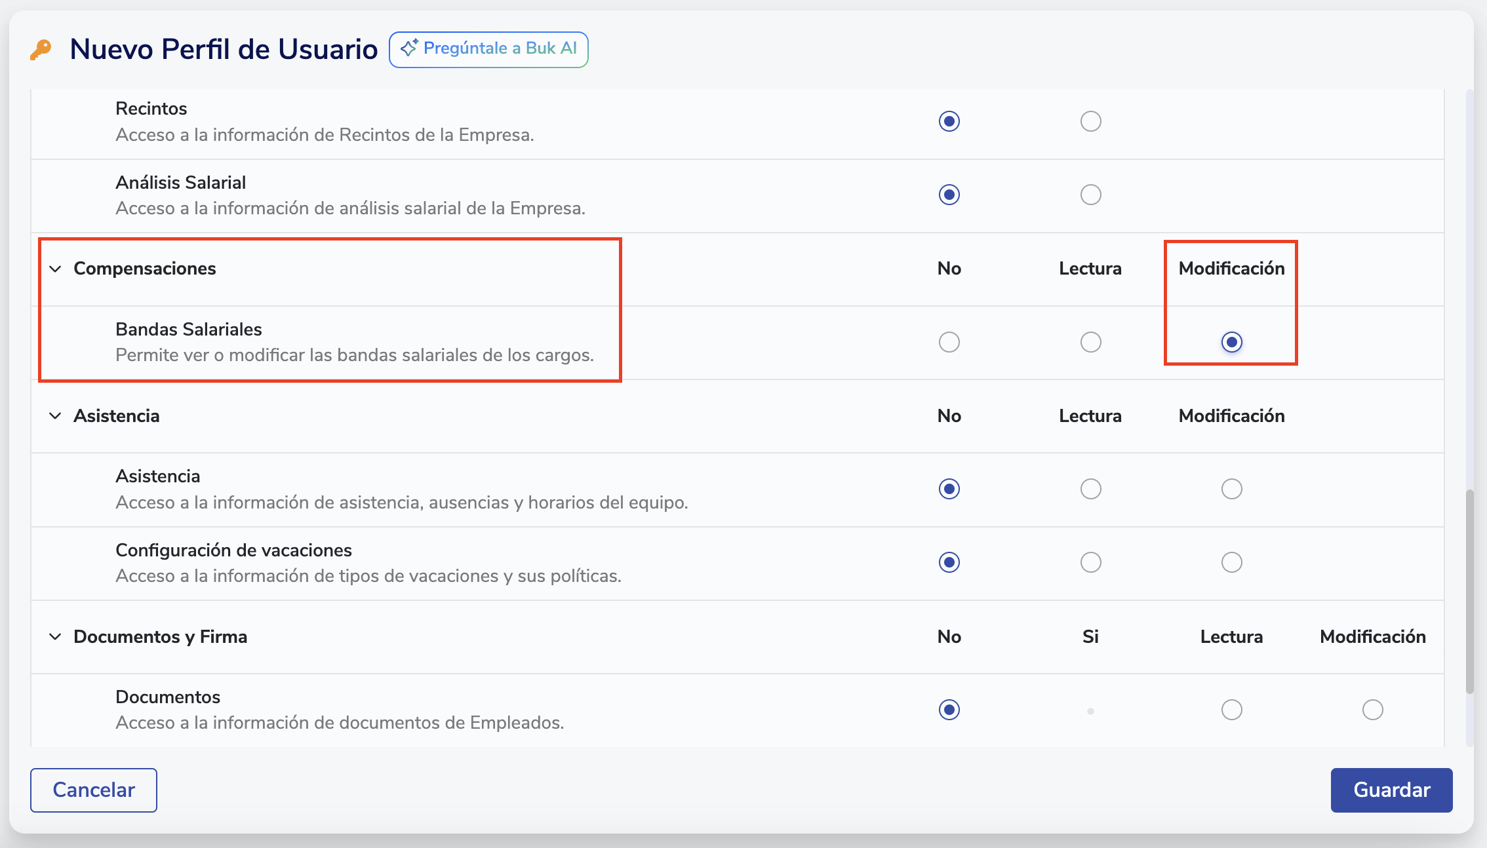The height and width of the screenshot is (848, 1487).
Task: Click the orange key icon beside title
Action: (x=41, y=50)
